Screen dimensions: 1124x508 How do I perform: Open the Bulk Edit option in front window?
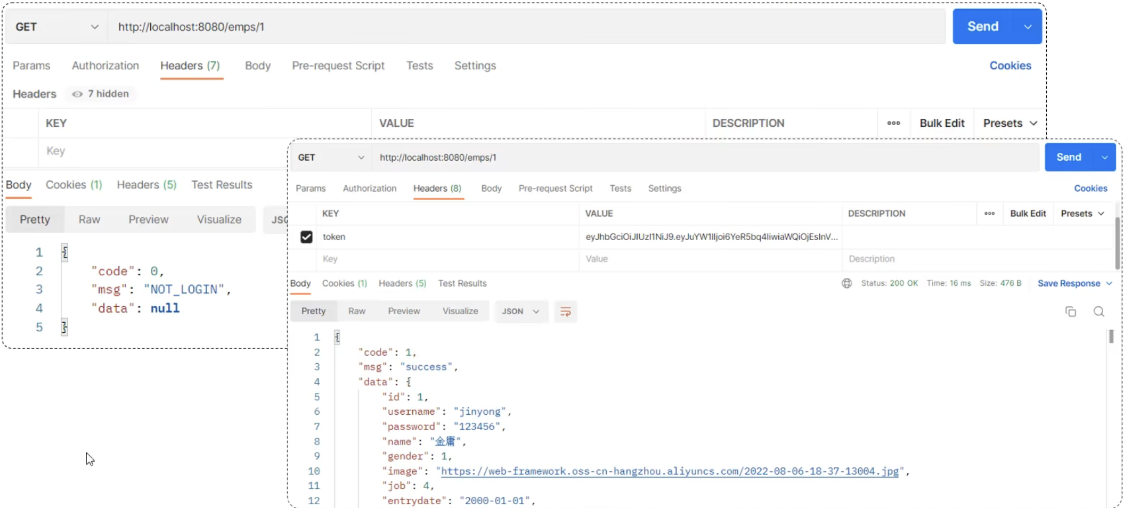[x=1028, y=214]
